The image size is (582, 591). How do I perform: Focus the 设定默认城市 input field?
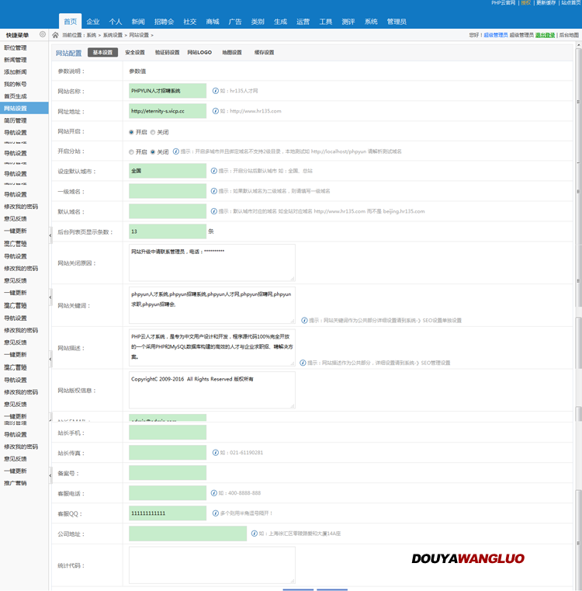[x=168, y=171]
